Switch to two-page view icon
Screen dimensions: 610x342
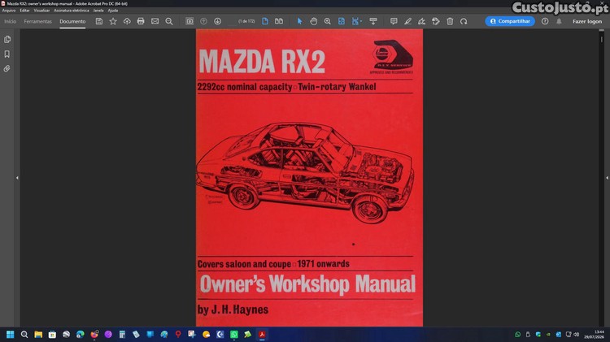(x=279, y=21)
